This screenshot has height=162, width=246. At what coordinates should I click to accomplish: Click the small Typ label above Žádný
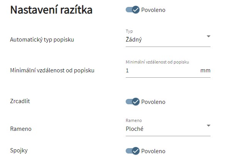(129, 31)
